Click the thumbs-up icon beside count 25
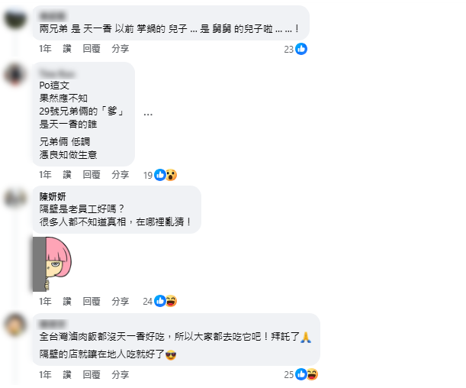 301,374
